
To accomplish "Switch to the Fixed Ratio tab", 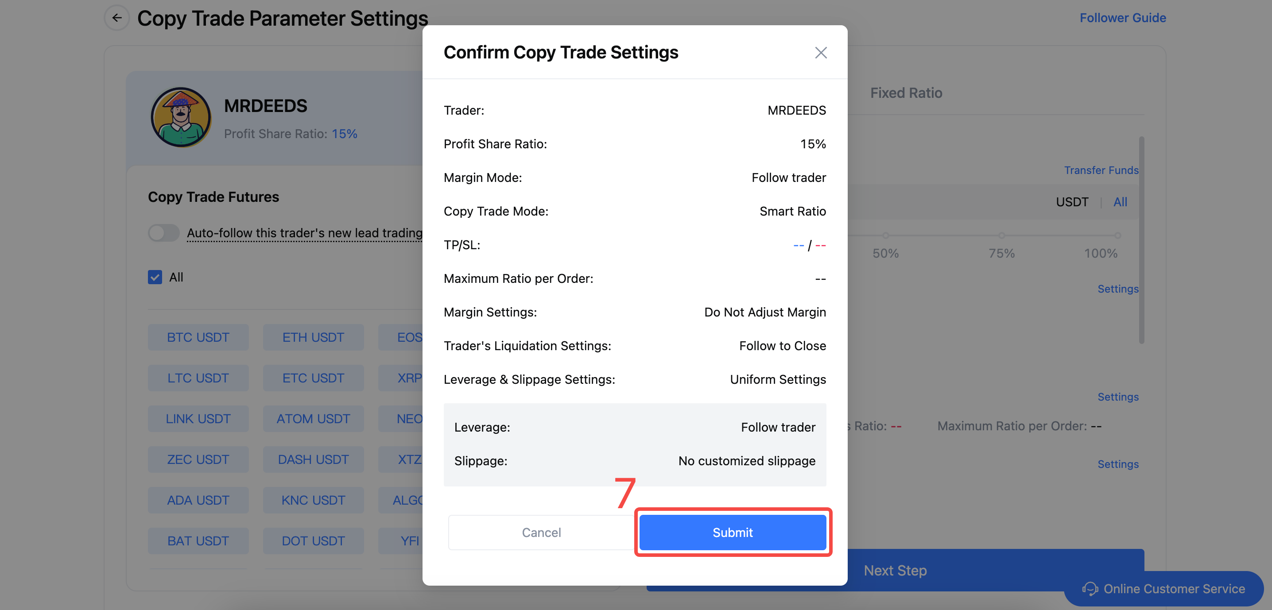I will point(906,93).
